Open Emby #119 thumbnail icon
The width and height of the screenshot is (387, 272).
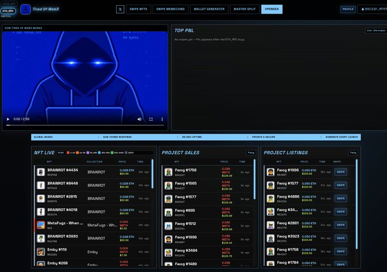(x=41, y=252)
